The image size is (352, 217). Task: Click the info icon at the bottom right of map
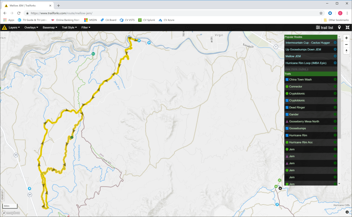(x=347, y=212)
